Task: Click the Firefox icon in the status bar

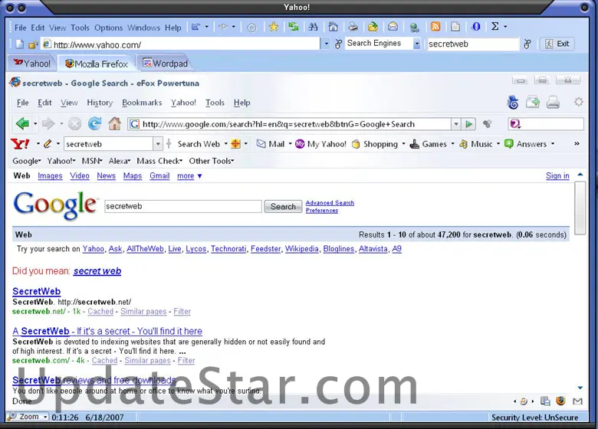Action: click(x=560, y=401)
